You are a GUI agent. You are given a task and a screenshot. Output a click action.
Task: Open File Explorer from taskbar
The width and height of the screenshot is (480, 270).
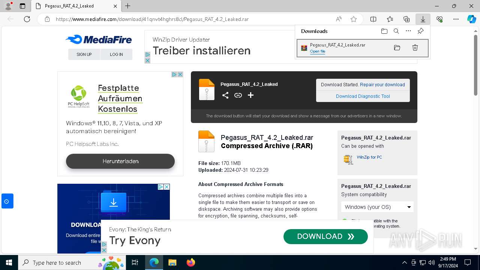coord(172,262)
